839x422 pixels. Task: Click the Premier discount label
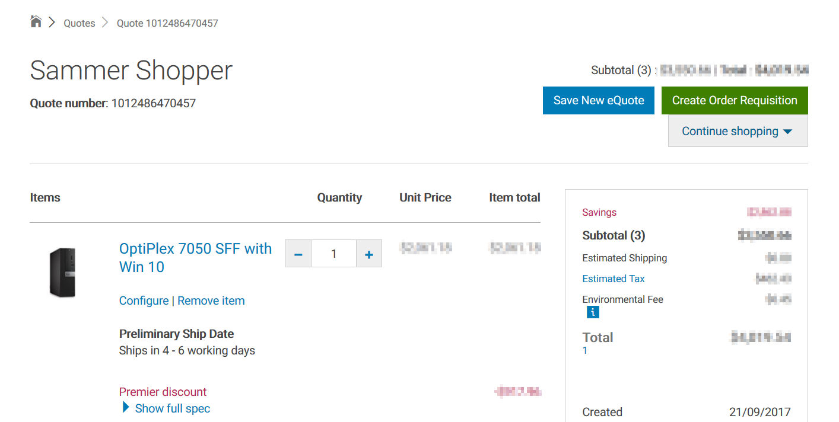point(163,392)
